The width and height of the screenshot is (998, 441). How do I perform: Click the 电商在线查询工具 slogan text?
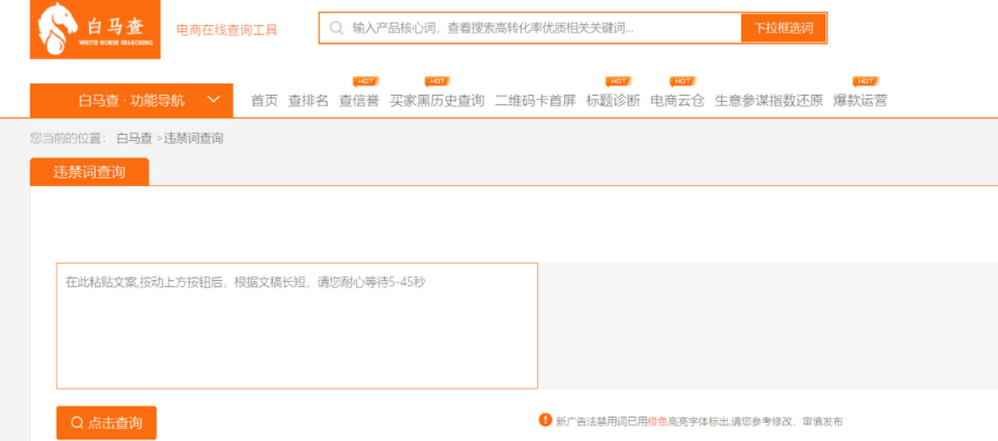click(227, 30)
